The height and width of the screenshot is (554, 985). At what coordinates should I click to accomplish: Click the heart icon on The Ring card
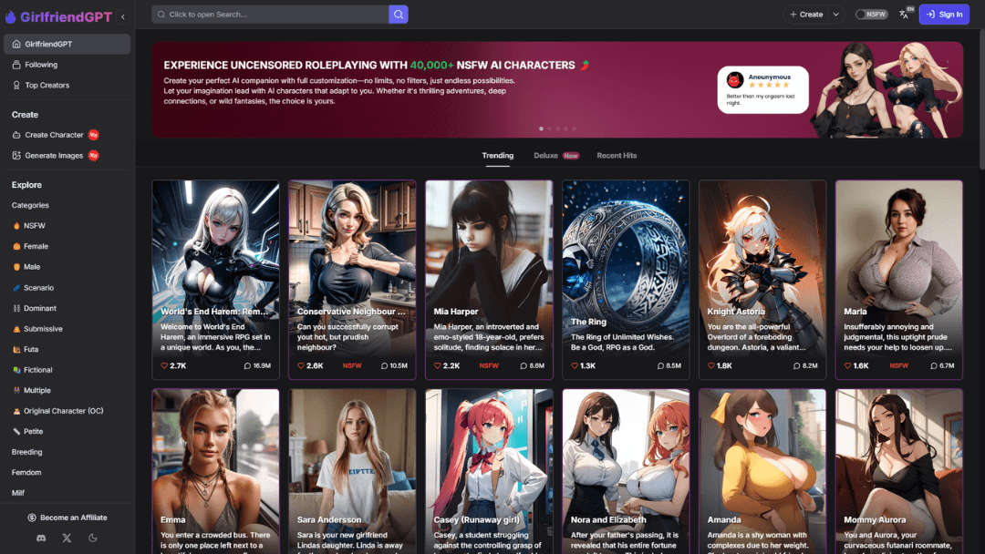(575, 365)
